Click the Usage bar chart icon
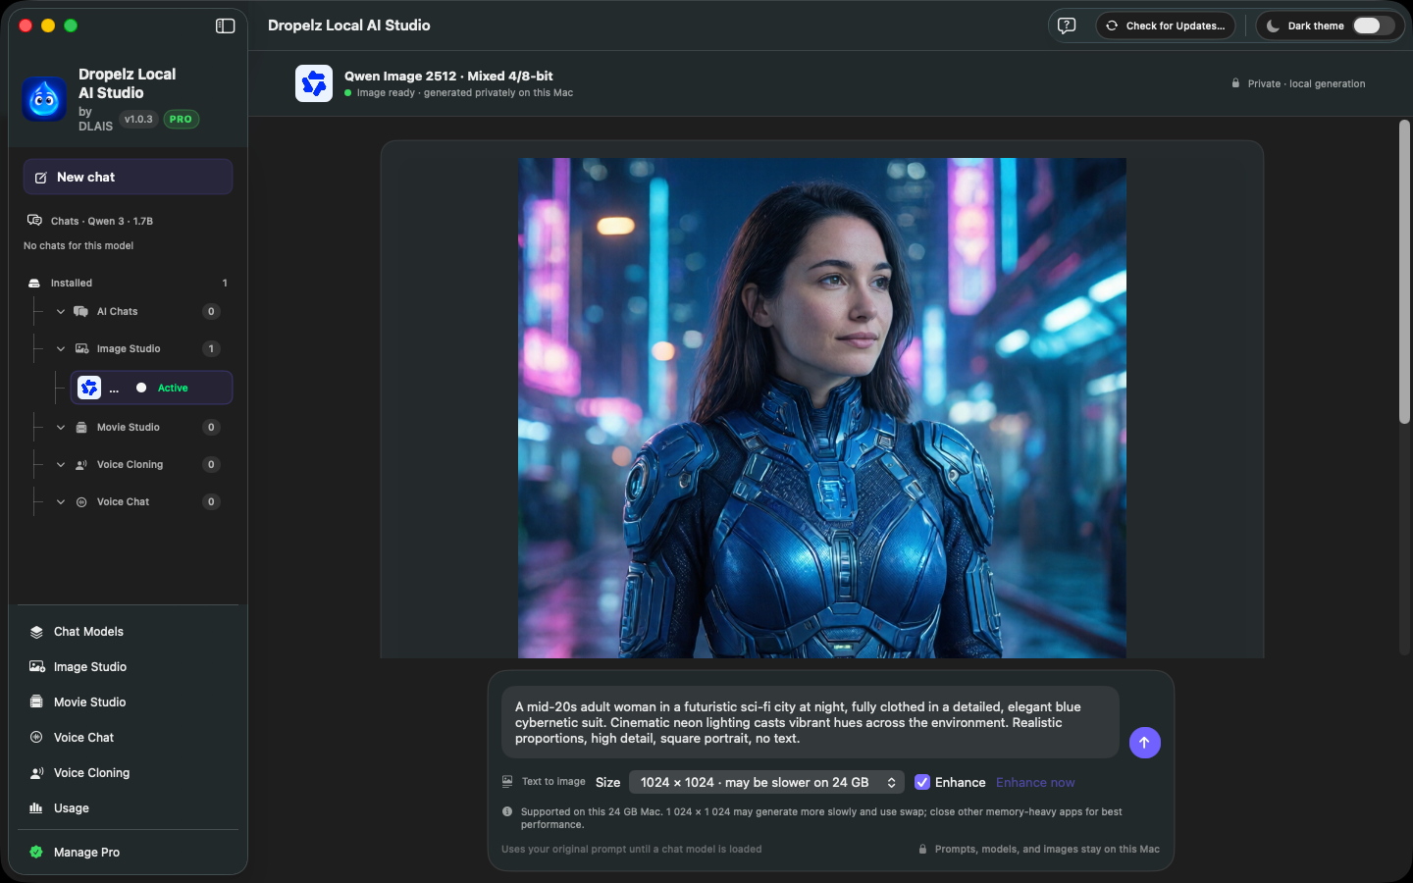 tap(36, 807)
